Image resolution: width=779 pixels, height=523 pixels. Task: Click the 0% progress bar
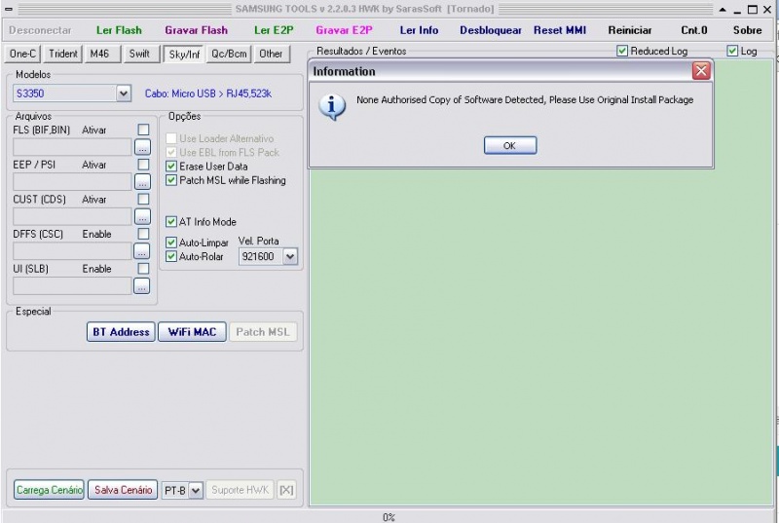coord(389,517)
